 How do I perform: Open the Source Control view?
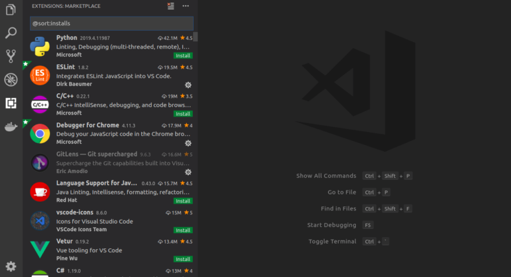[11, 56]
